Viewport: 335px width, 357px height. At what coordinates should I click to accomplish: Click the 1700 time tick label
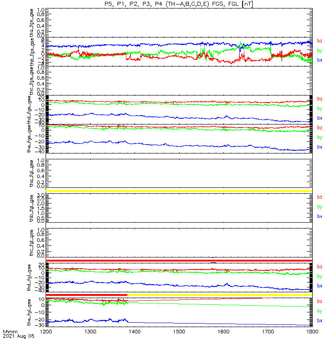pyautogui.click(x=268, y=332)
